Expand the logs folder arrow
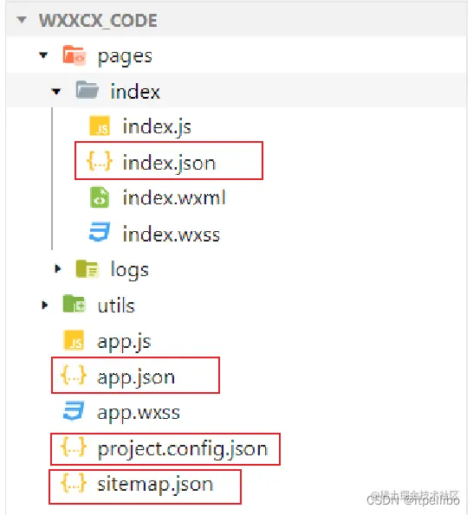 coord(58,269)
